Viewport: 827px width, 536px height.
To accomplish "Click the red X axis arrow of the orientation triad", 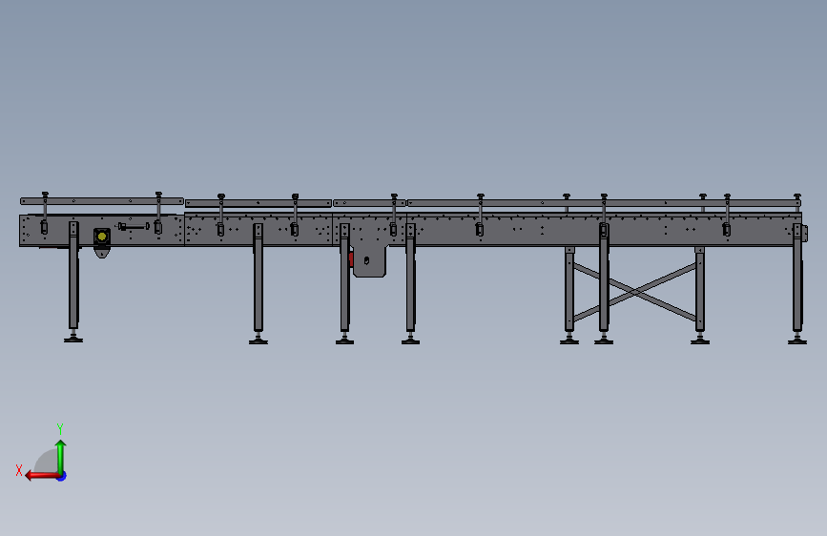I will (42, 476).
